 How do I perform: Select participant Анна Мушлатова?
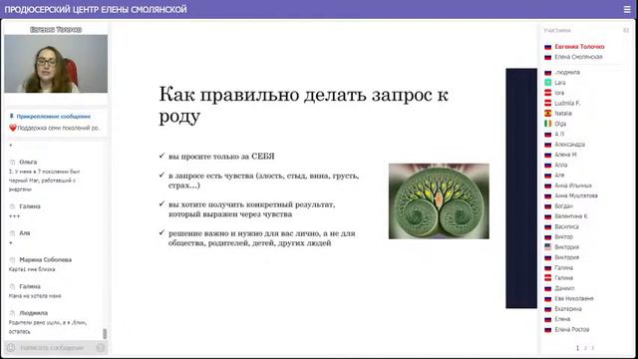(x=576, y=195)
